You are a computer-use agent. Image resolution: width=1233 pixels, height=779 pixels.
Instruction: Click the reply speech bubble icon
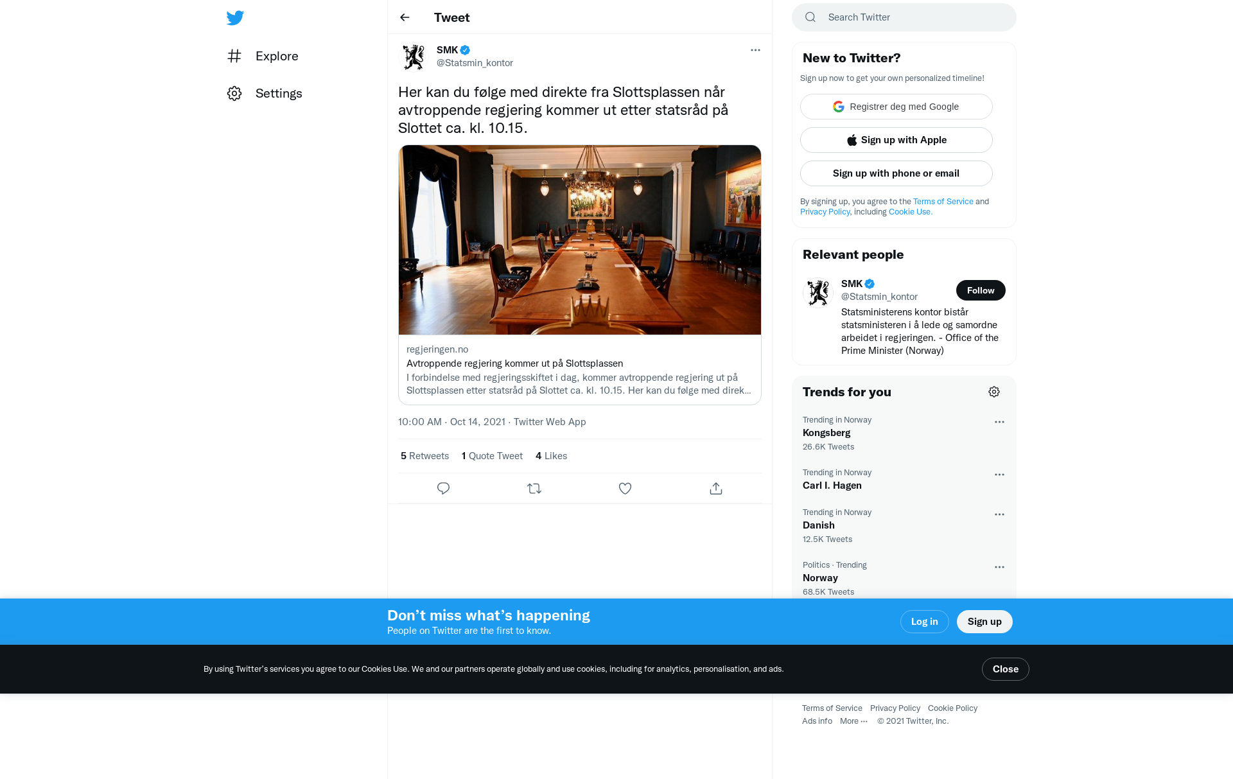(443, 489)
